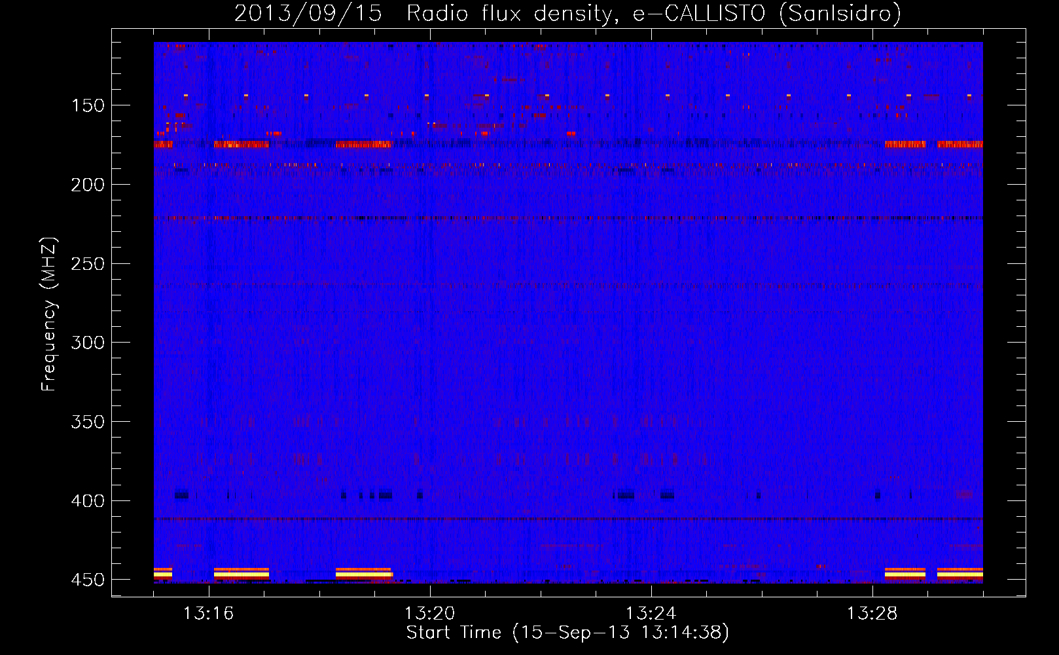Click the 13:20 time tick label
The height and width of the screenshot is (655, 1059).
click(430, 614)
